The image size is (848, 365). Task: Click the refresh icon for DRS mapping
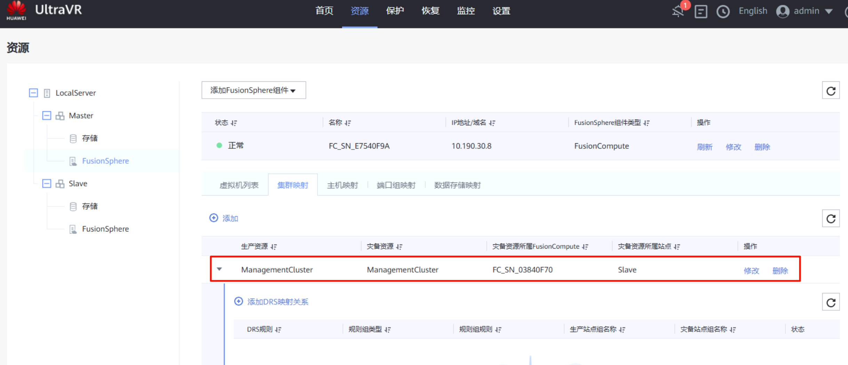pos(831,302)
